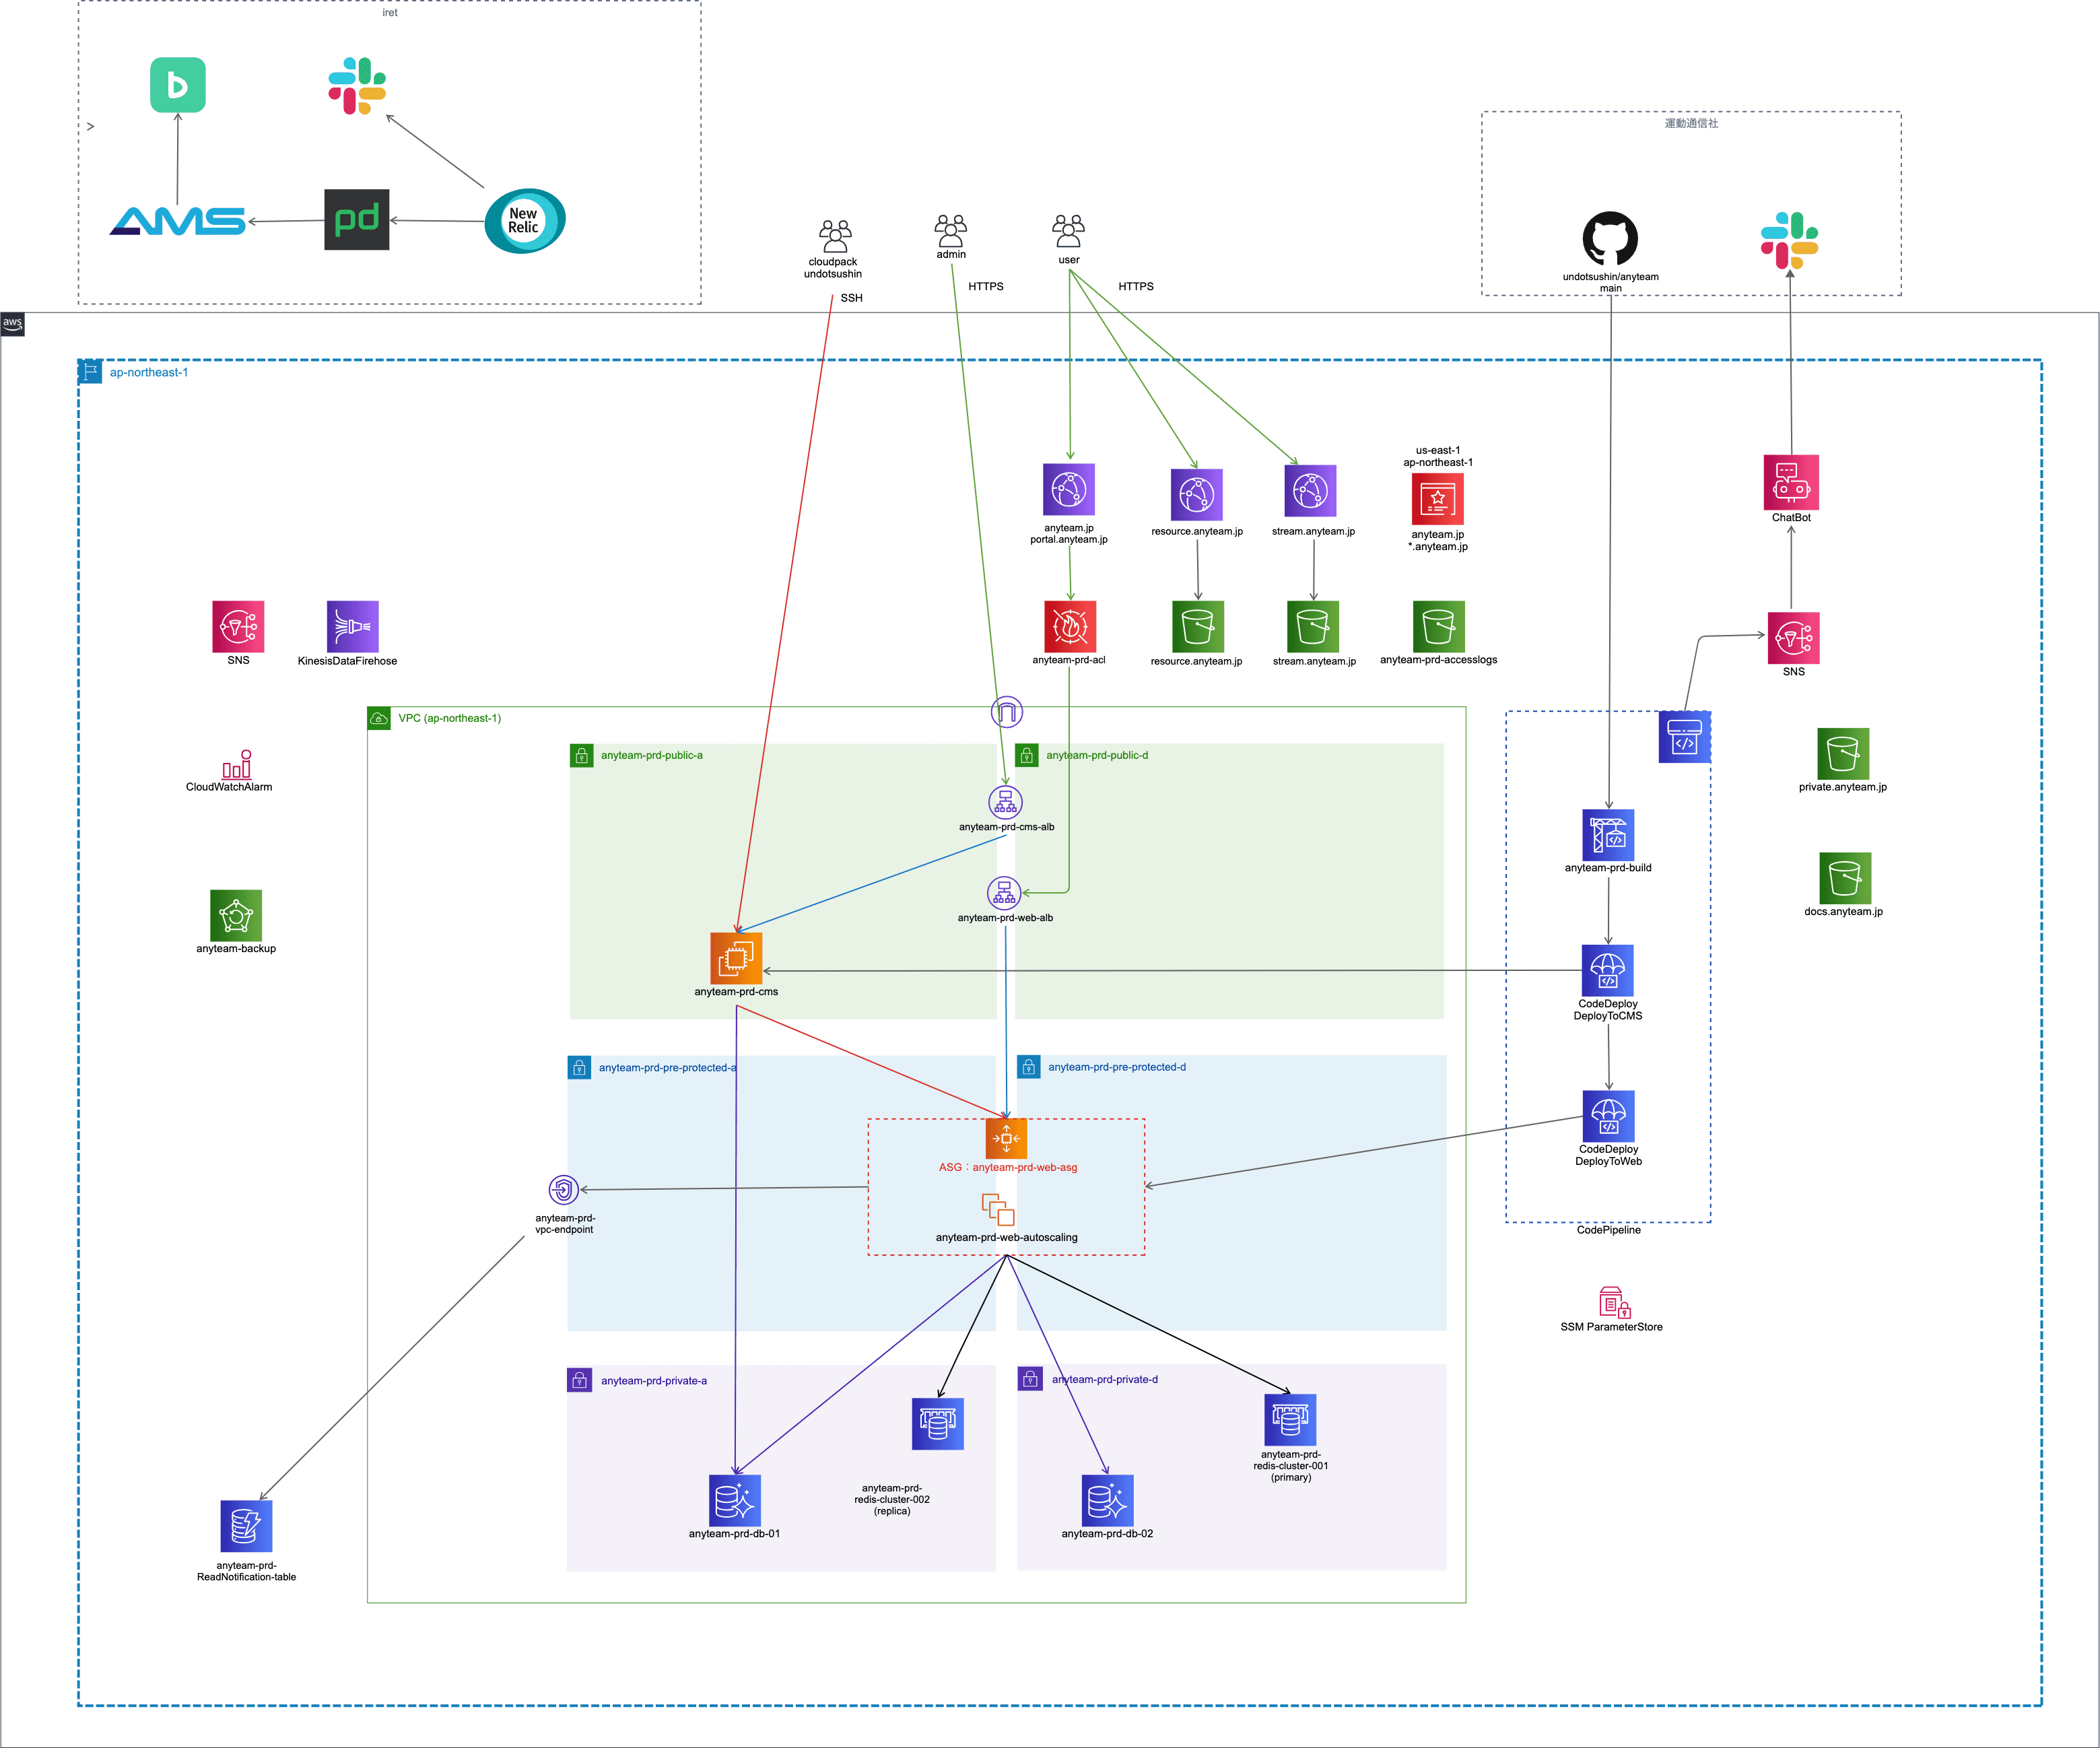Select the internet gateway icon on VPC border
2100x1748 pixels.
[1007, 712]
